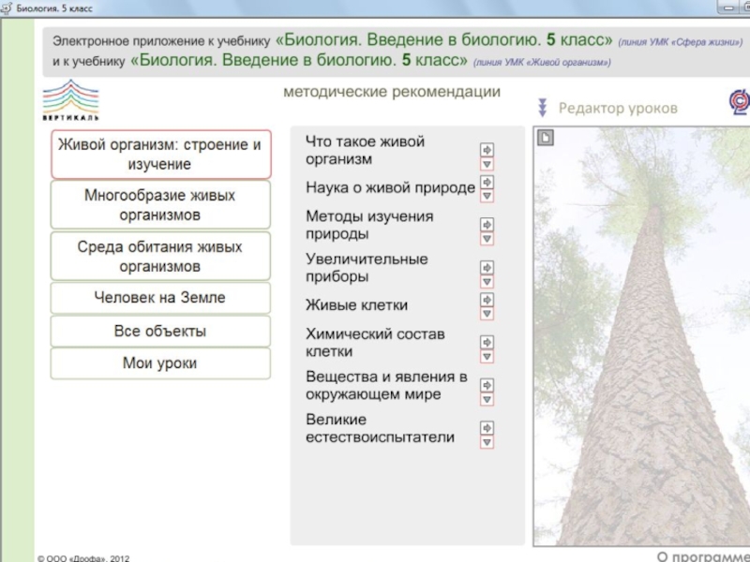
Task: Click the red-blue publisher logo at top right
Action: point(739,103)
